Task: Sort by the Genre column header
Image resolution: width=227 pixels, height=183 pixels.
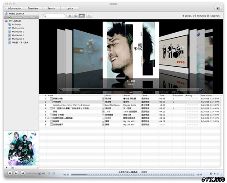Action: point(150,95)
